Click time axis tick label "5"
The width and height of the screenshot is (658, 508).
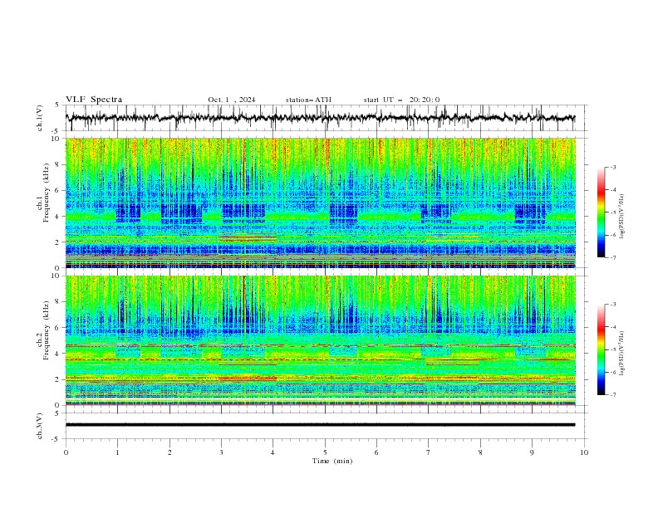325,452
